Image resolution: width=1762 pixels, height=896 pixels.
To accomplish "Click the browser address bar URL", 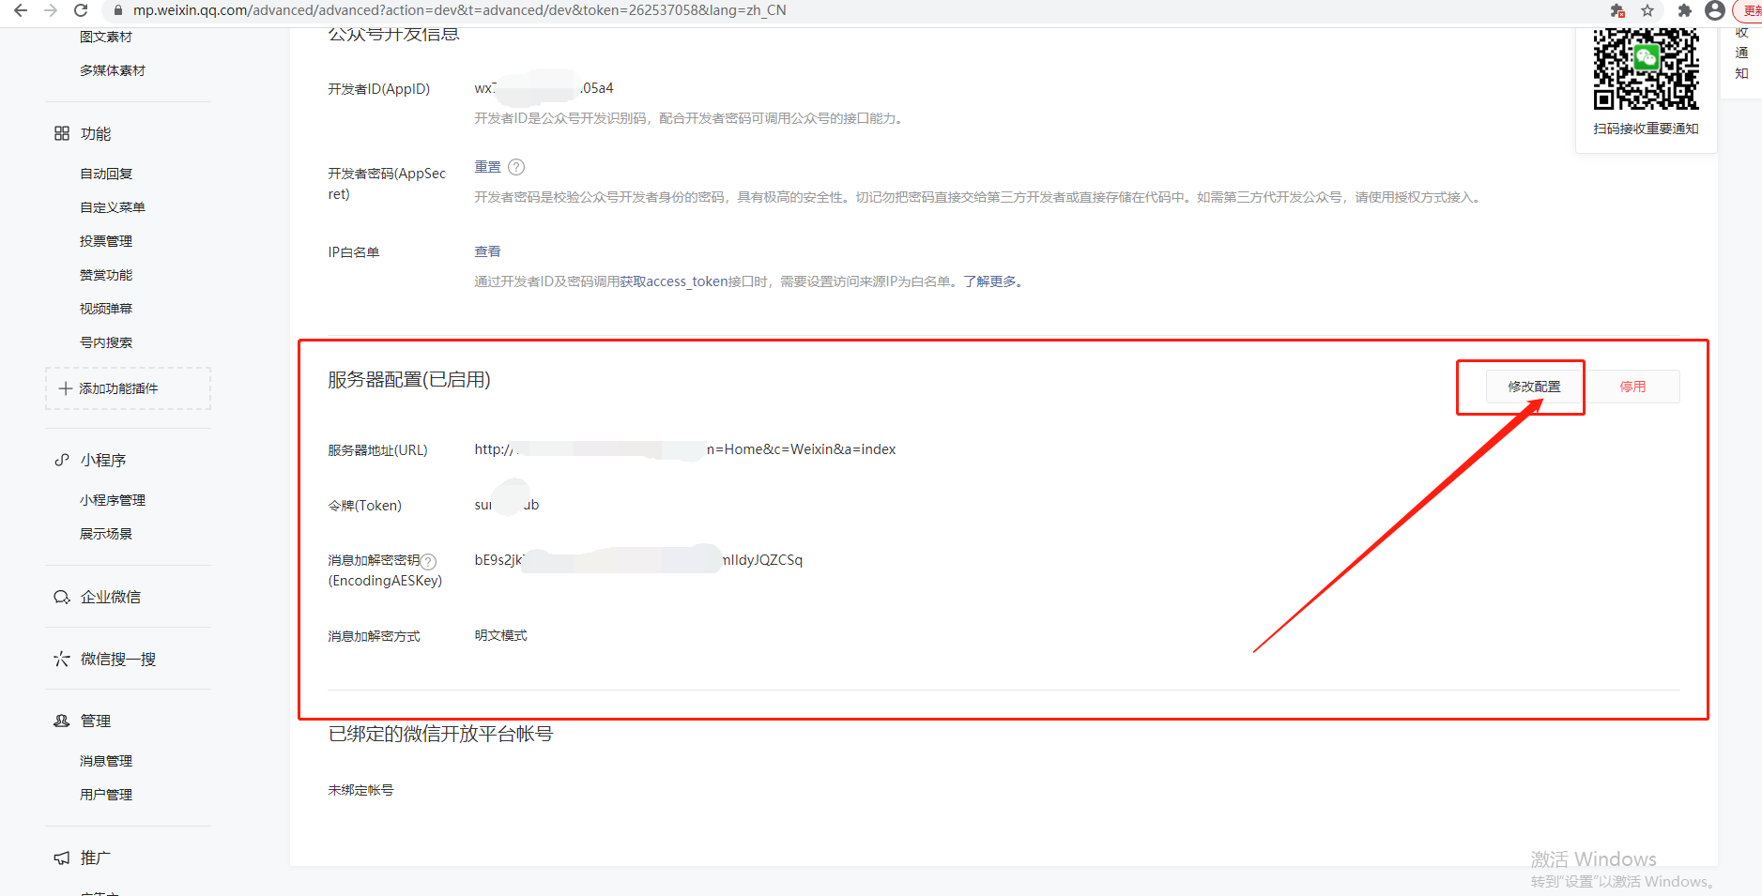I will click(460, 10).
